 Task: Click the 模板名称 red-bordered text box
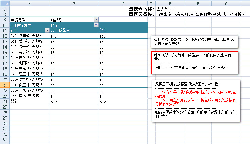coord(195,42)
